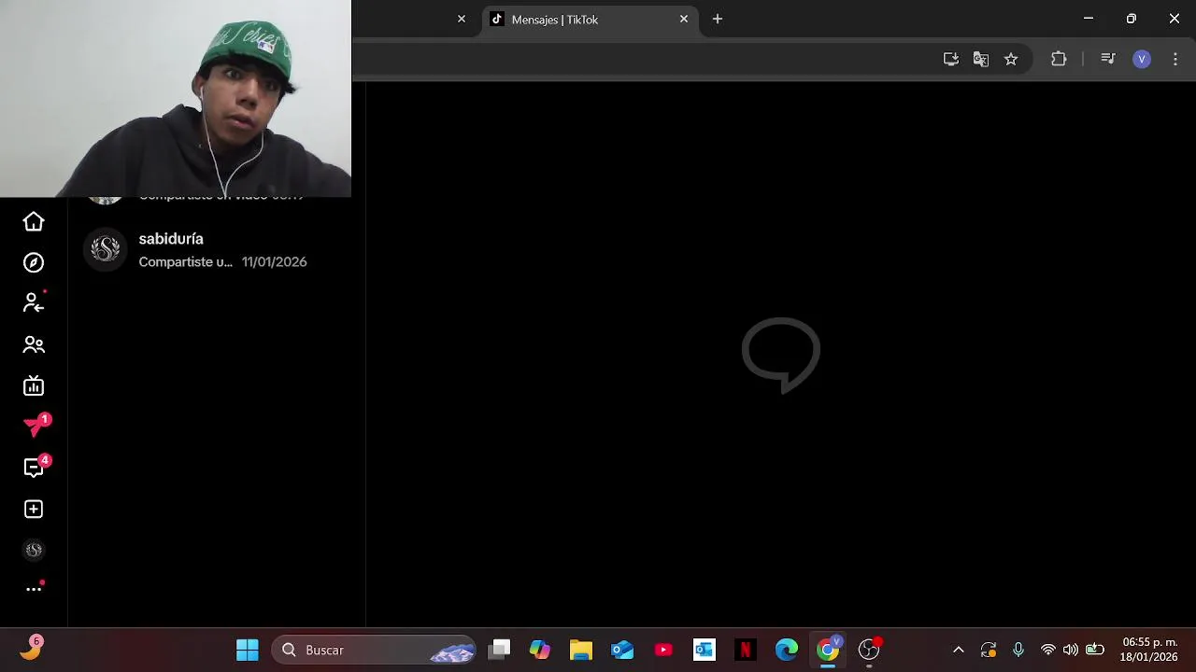
Task: Open the widgets icon with badge 6
Action: pos(31,649)
